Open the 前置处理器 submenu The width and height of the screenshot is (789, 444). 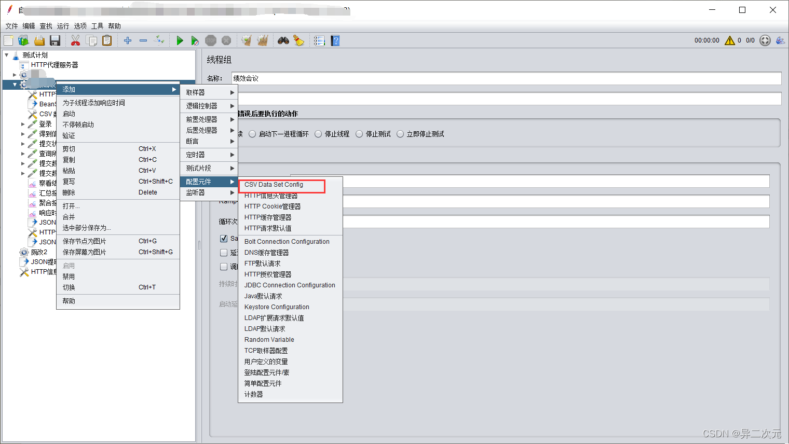[x=209, y=119]
